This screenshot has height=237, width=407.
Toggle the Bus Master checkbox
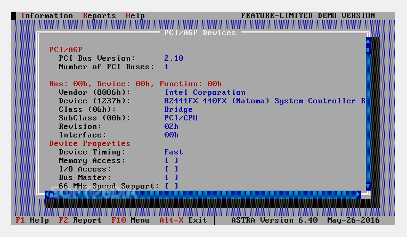pos(172,178)
